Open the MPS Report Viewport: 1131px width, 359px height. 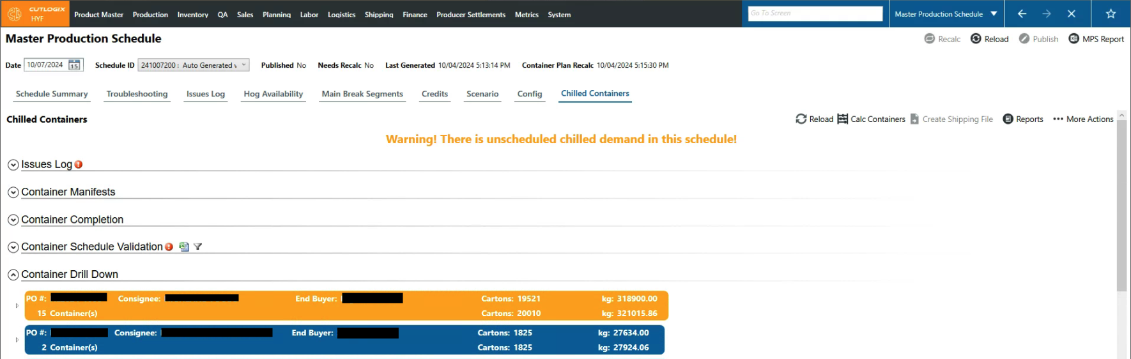coord(1096,39)
